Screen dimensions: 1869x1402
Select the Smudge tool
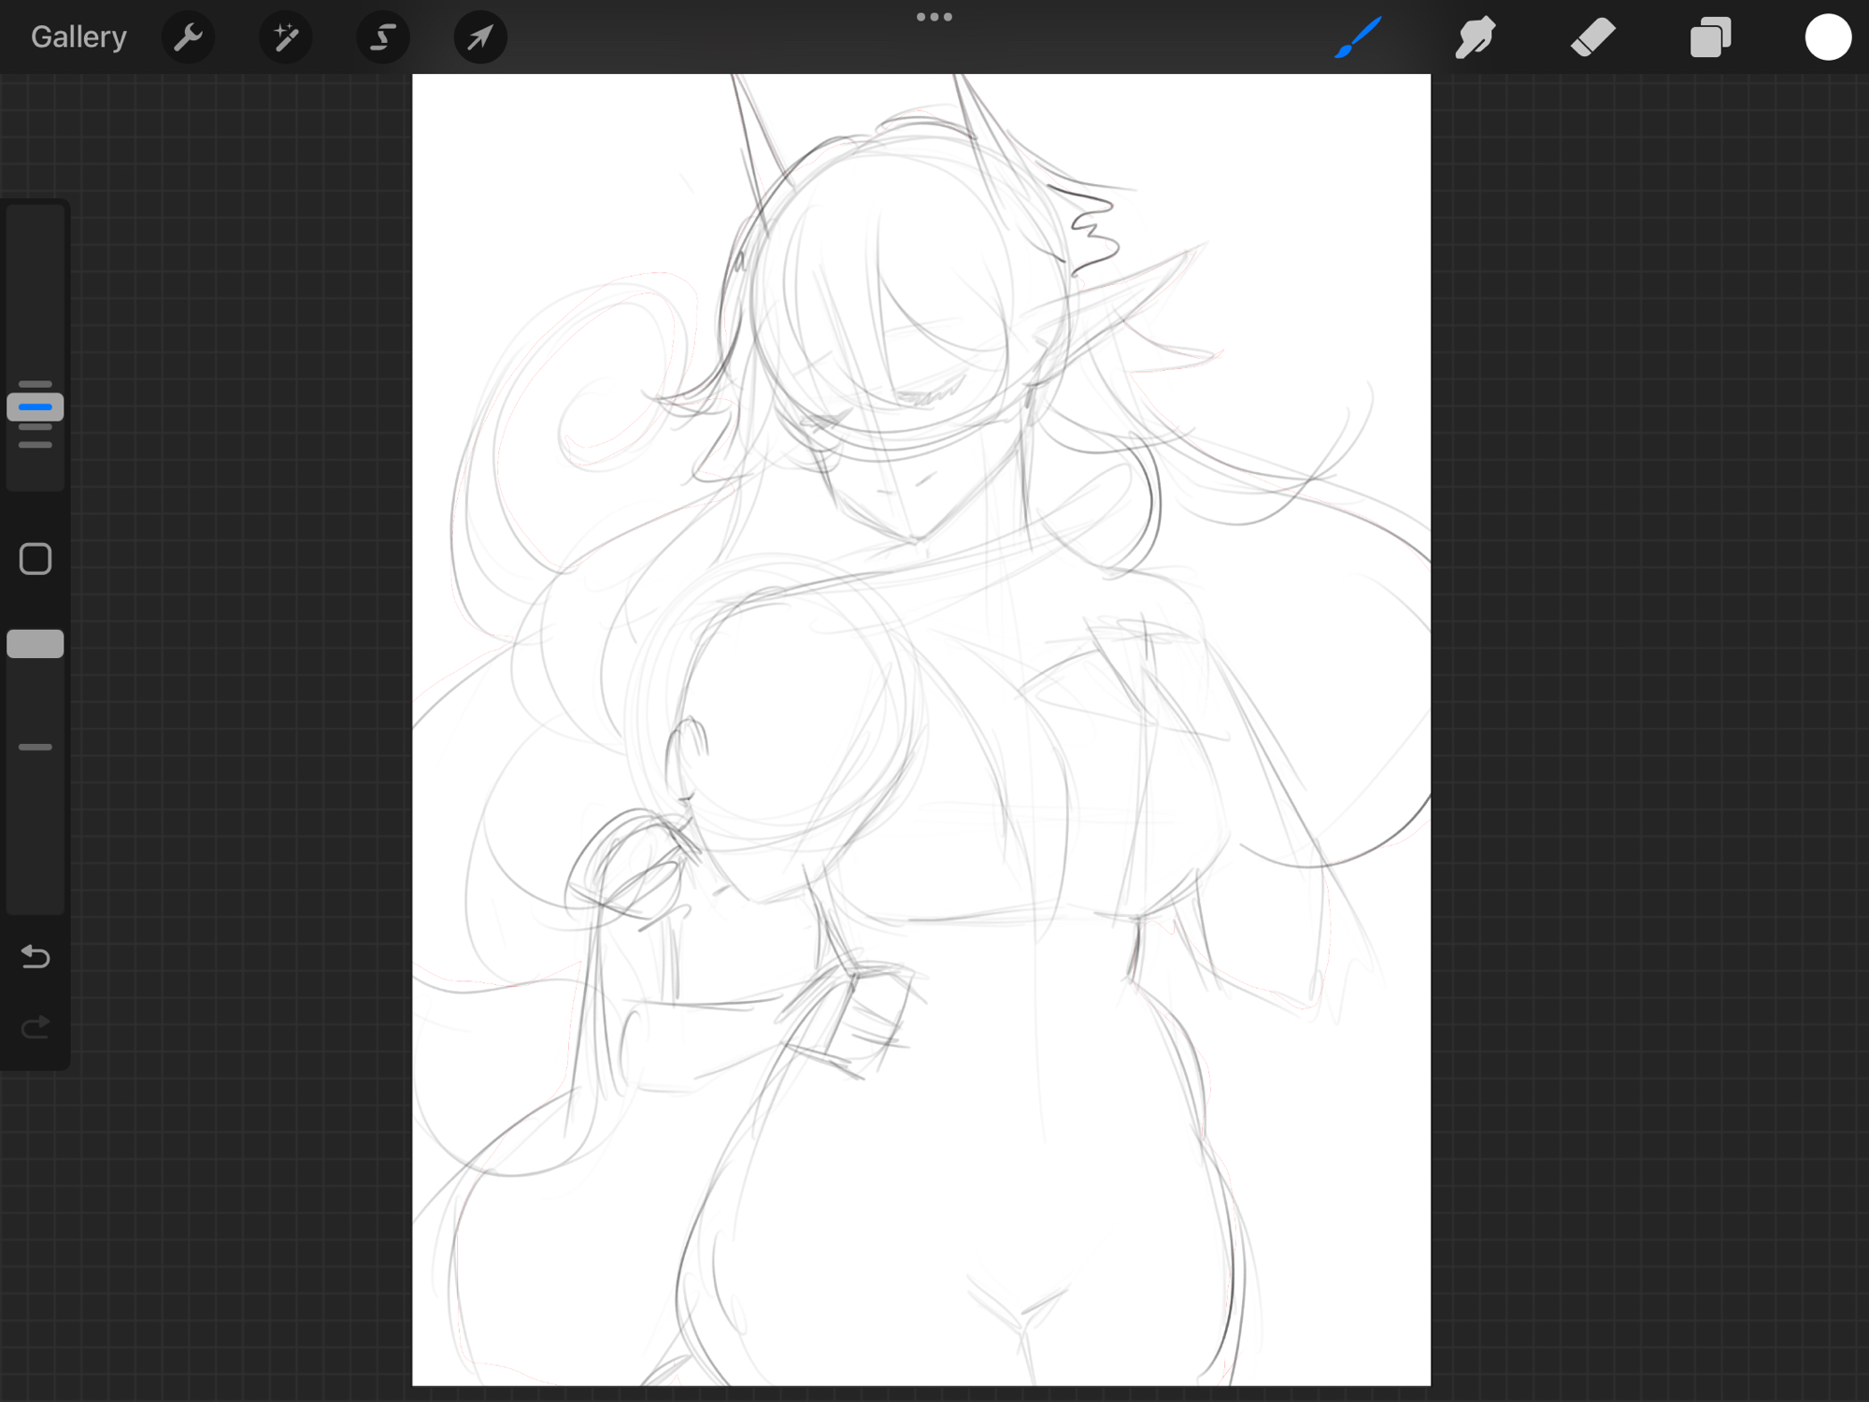1476,37
